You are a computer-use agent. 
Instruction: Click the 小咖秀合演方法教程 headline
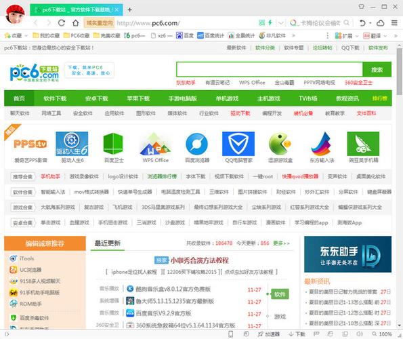coord(199,260)
